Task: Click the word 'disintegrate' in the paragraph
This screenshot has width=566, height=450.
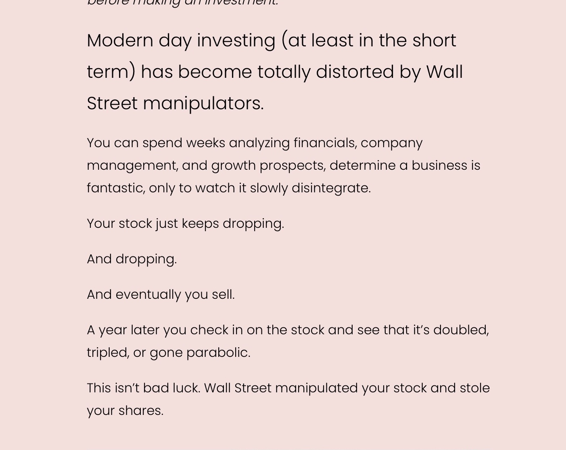Action: [x=329, y=188]
